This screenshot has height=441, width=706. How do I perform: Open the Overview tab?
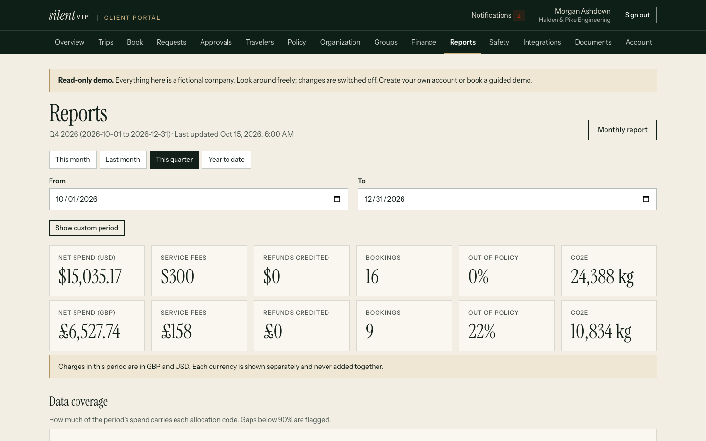70,42
